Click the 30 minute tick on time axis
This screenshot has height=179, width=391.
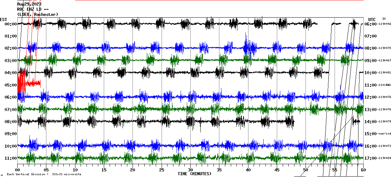tap(190, 170)
